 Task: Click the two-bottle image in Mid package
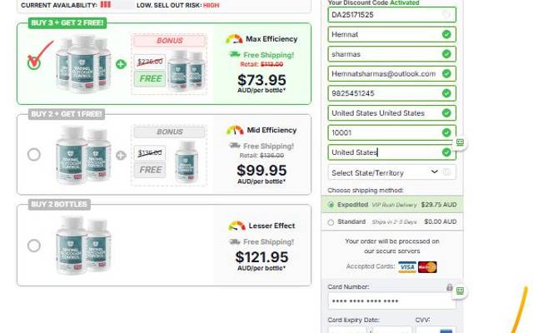(x=83, y=155)
